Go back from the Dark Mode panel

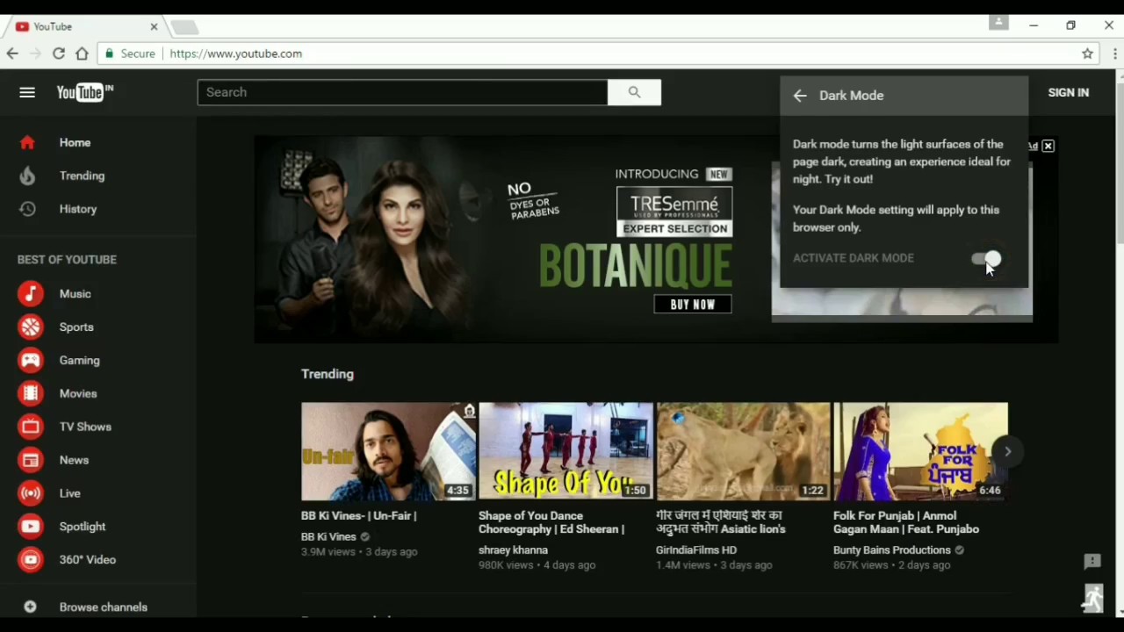(800, 96)
